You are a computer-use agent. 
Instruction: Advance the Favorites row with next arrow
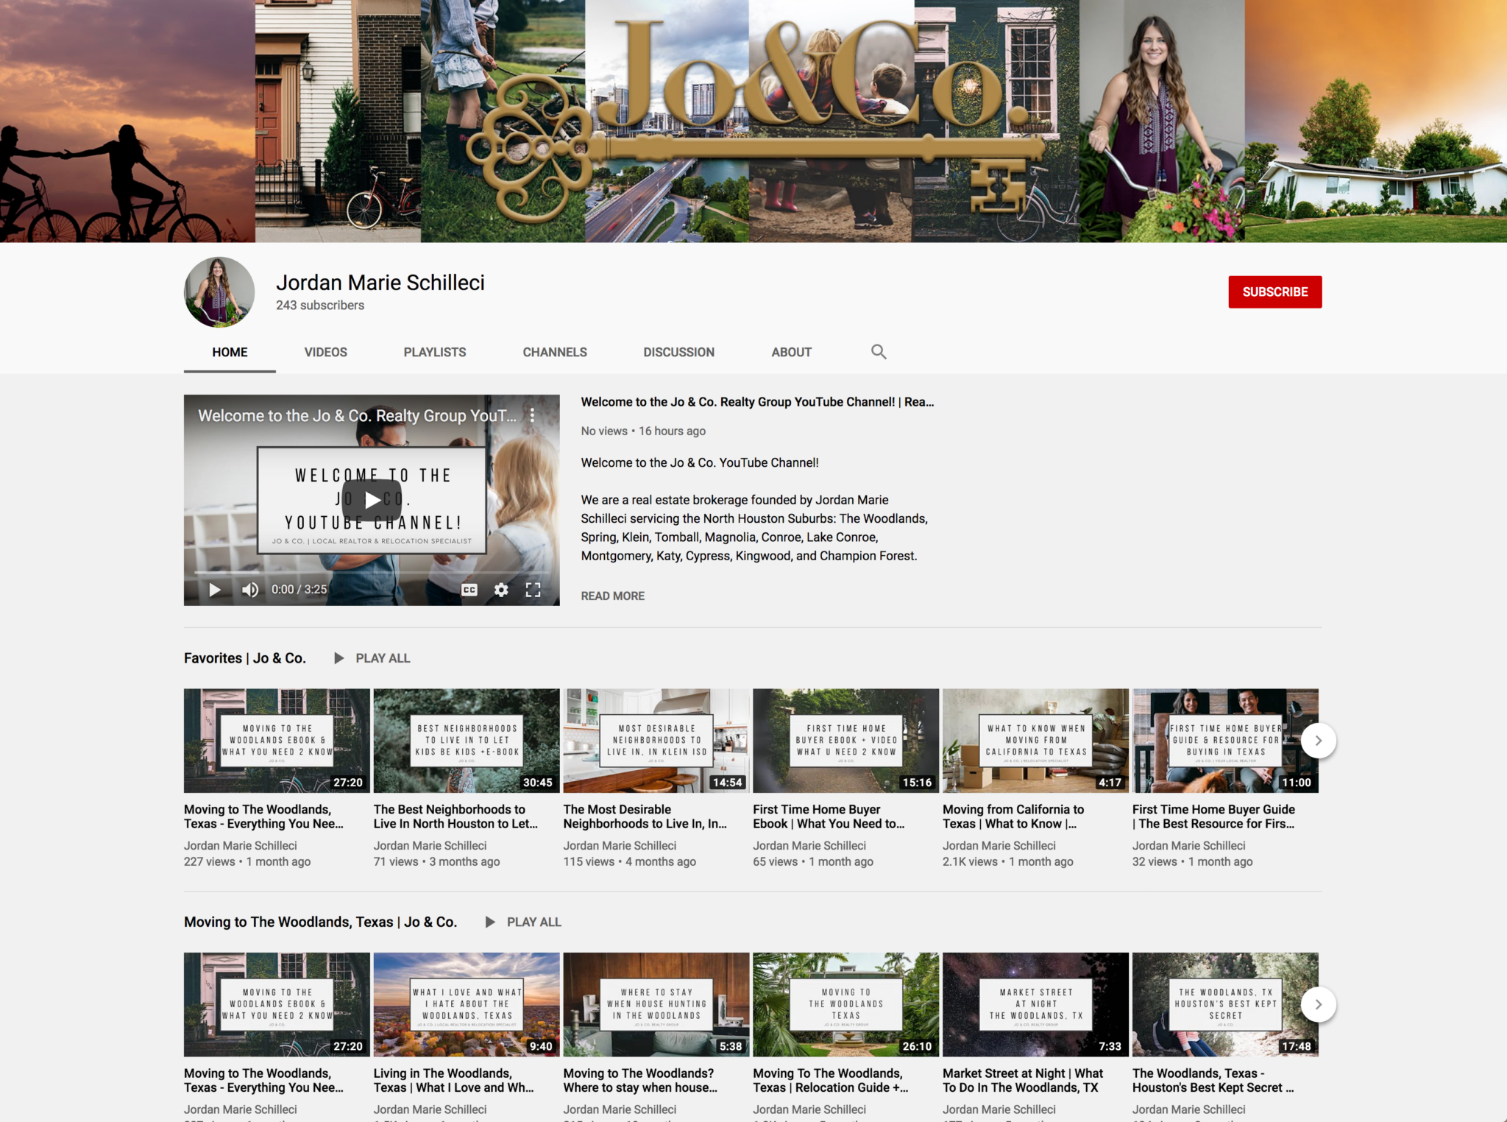1318,741
